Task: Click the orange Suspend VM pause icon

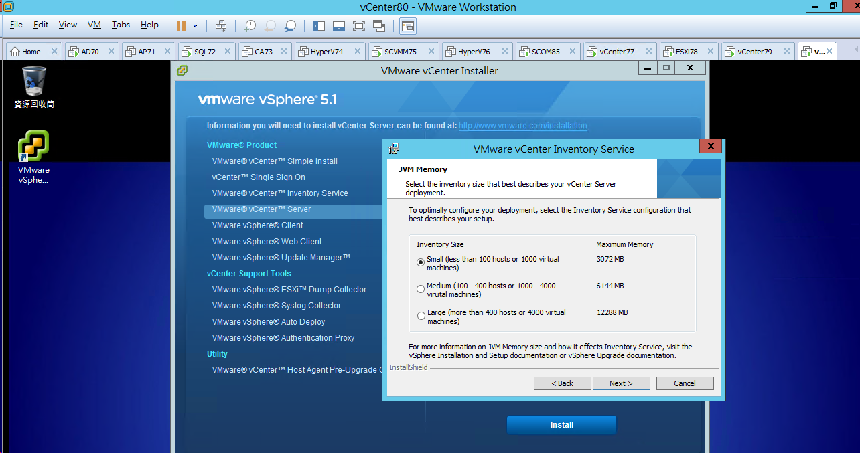Action: click(x=181, y=26)
